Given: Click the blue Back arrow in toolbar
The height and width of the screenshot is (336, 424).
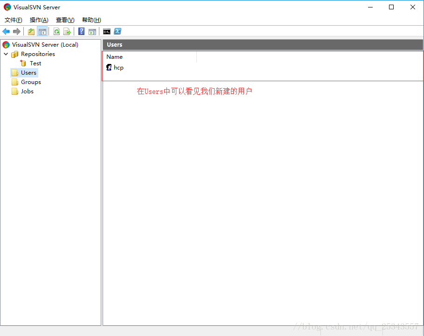Looking at the screenshot, I should pos(6,32).
